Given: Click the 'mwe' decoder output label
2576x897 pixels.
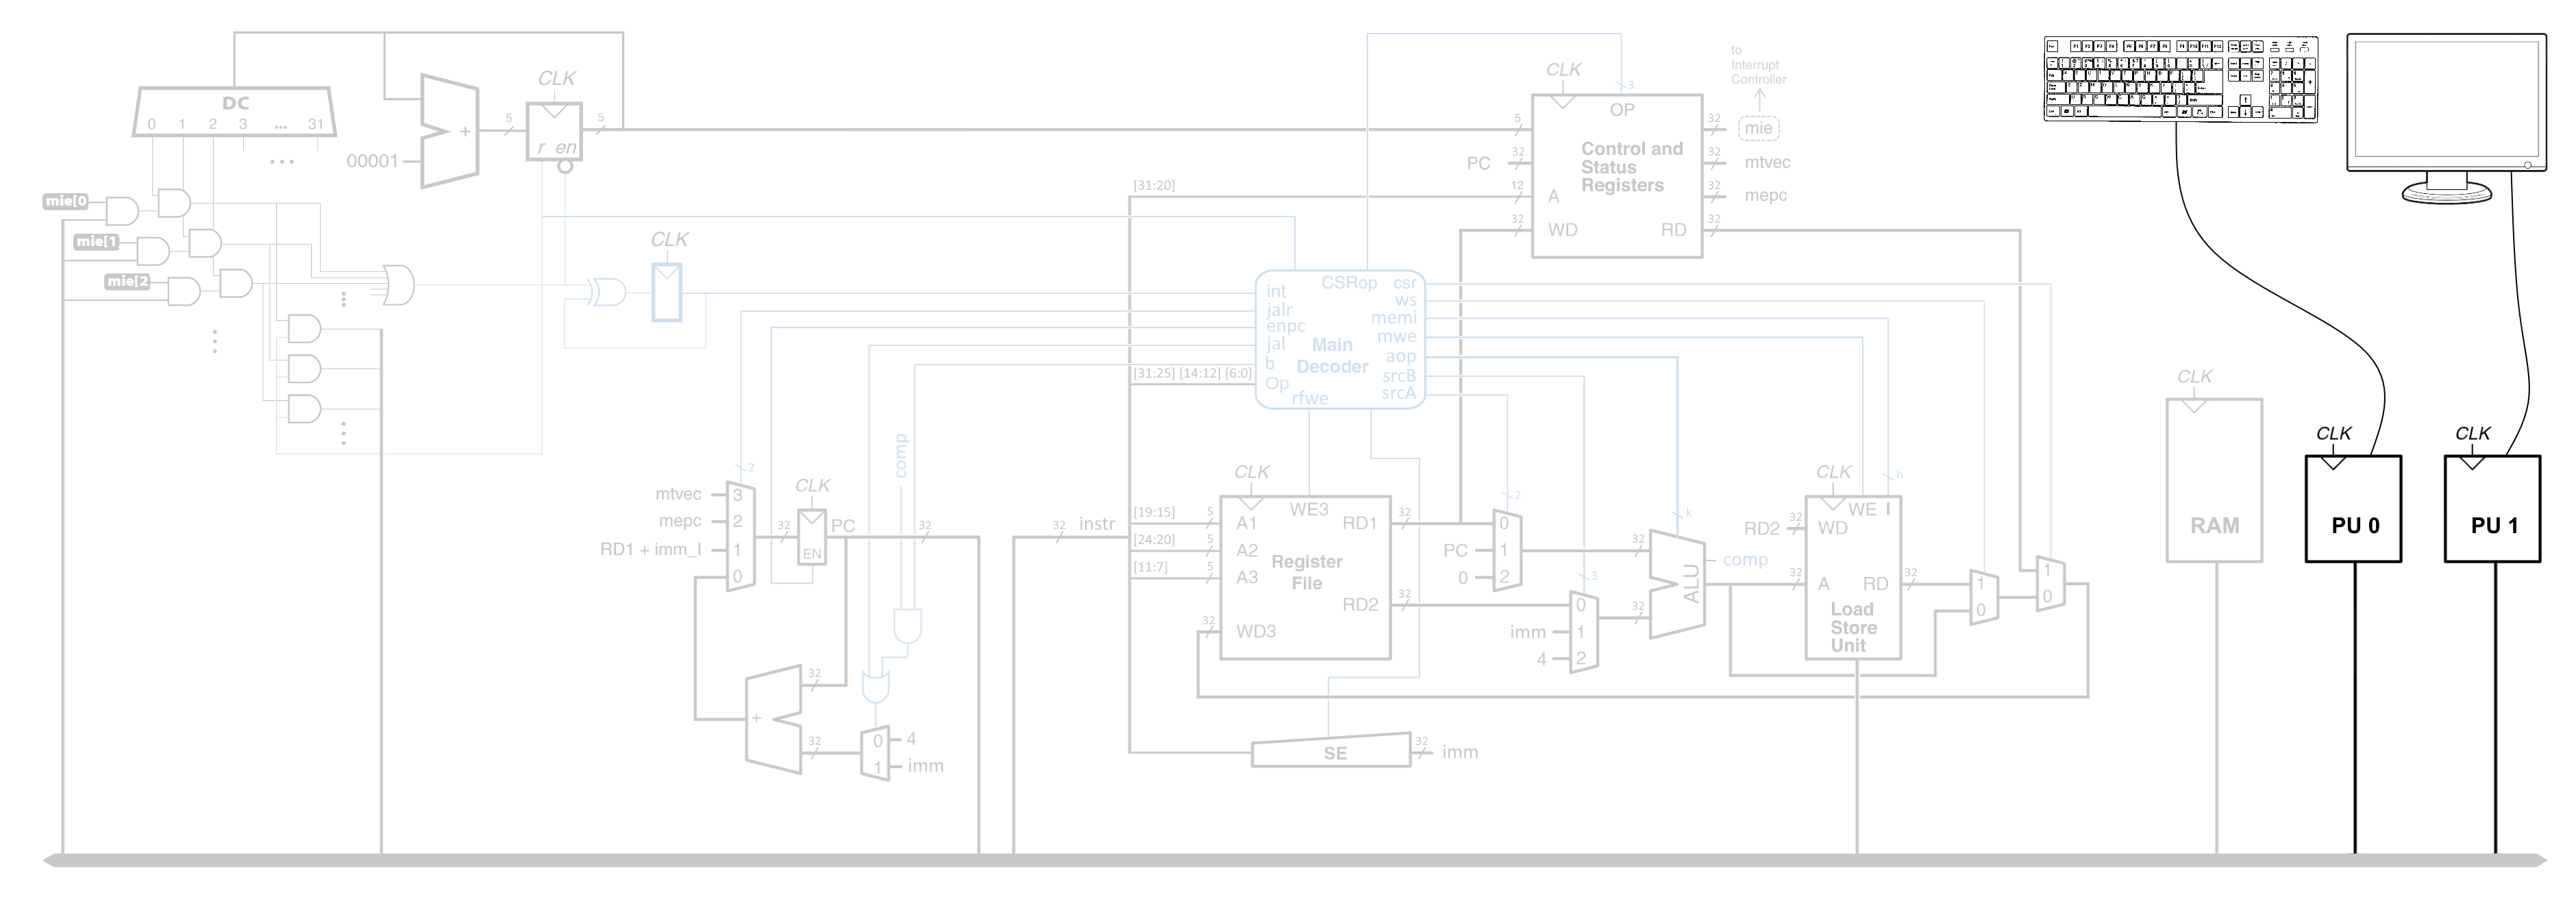Looking at the screenshot, I should (1397, 336).
